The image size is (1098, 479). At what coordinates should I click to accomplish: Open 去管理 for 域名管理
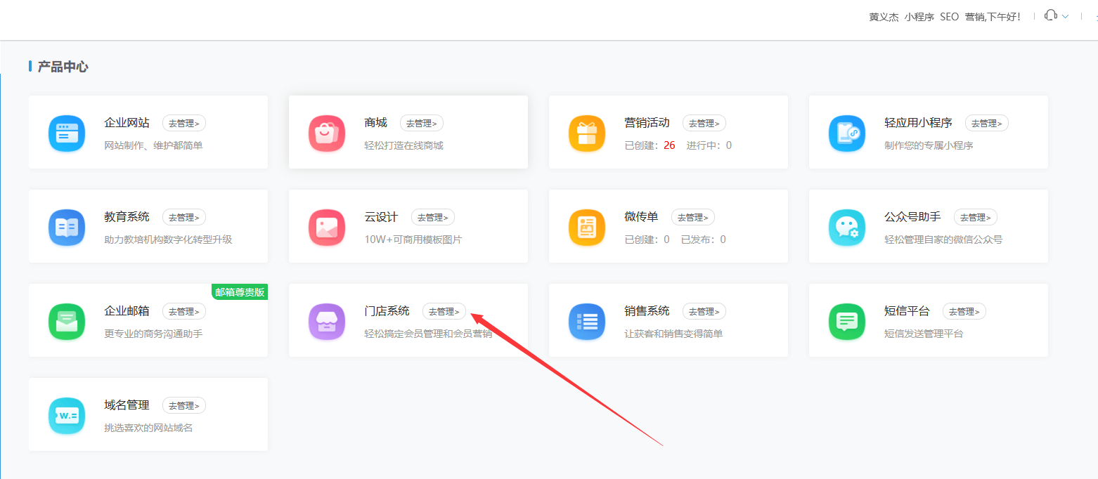tap(184, 405)
